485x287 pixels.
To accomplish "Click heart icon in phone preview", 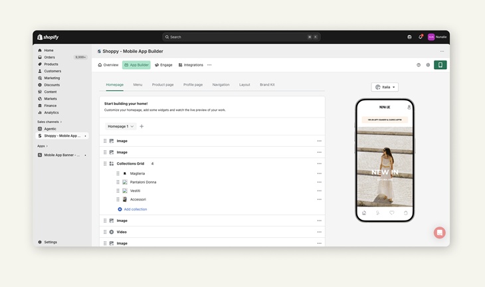I will (391, 213).
